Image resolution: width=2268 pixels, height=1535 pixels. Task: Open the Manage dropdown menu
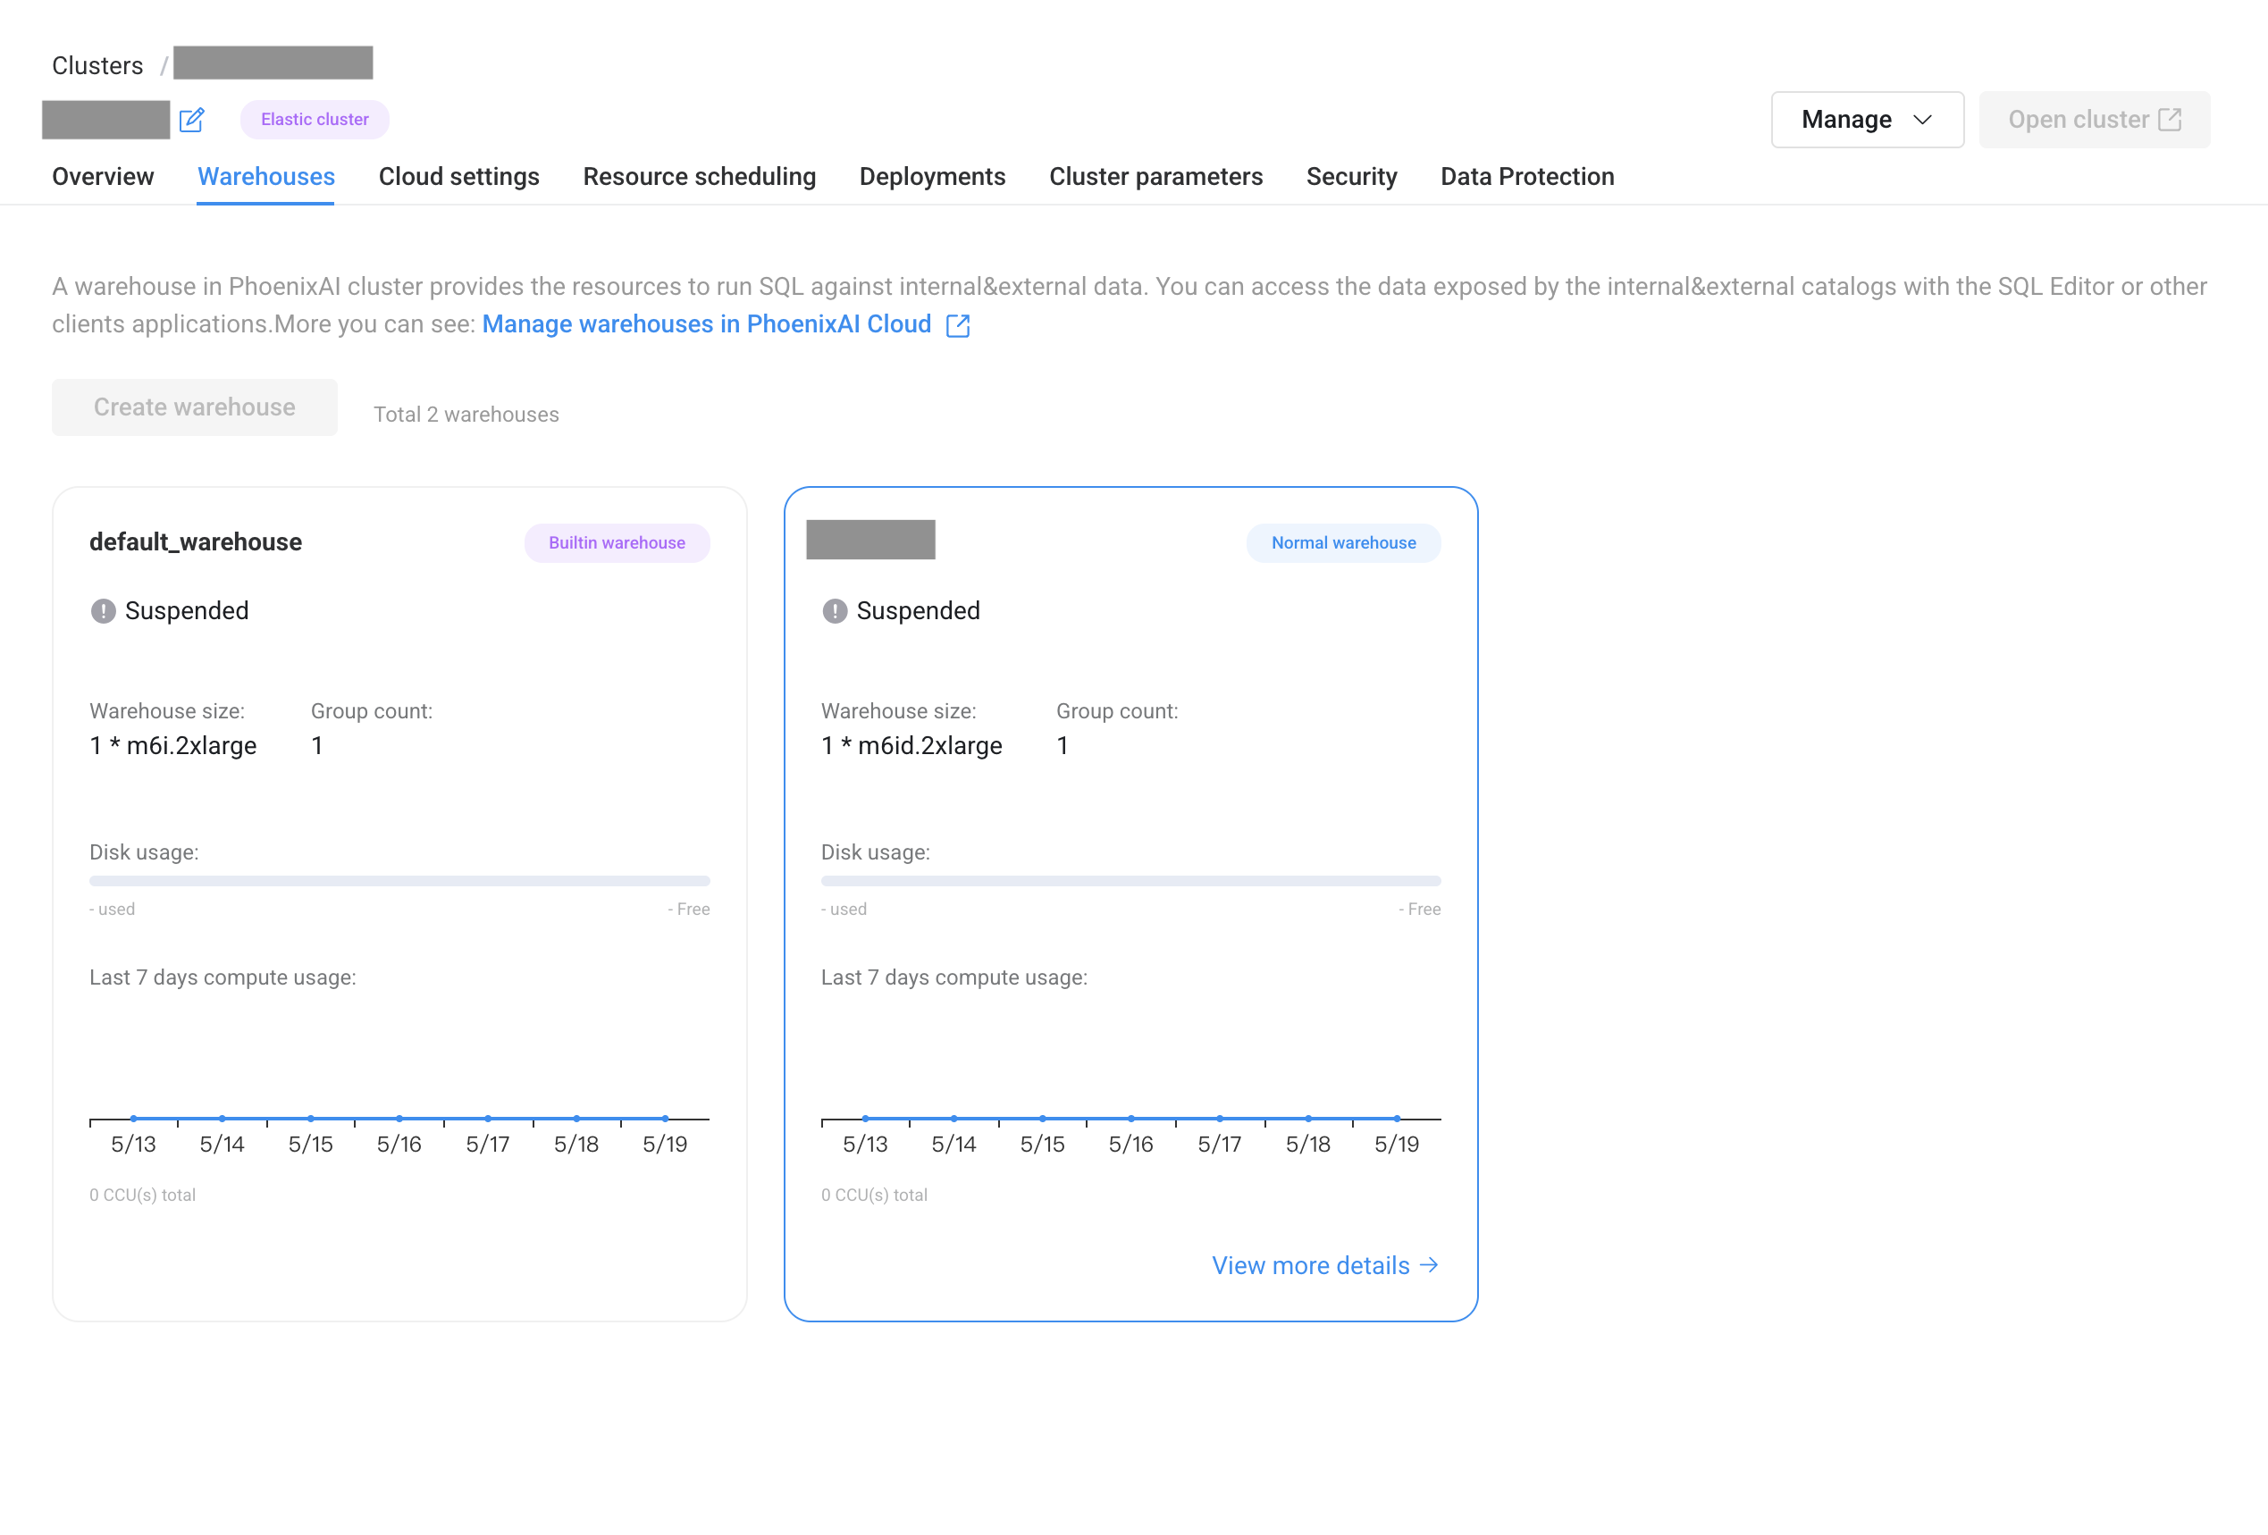click(1867, 120)
